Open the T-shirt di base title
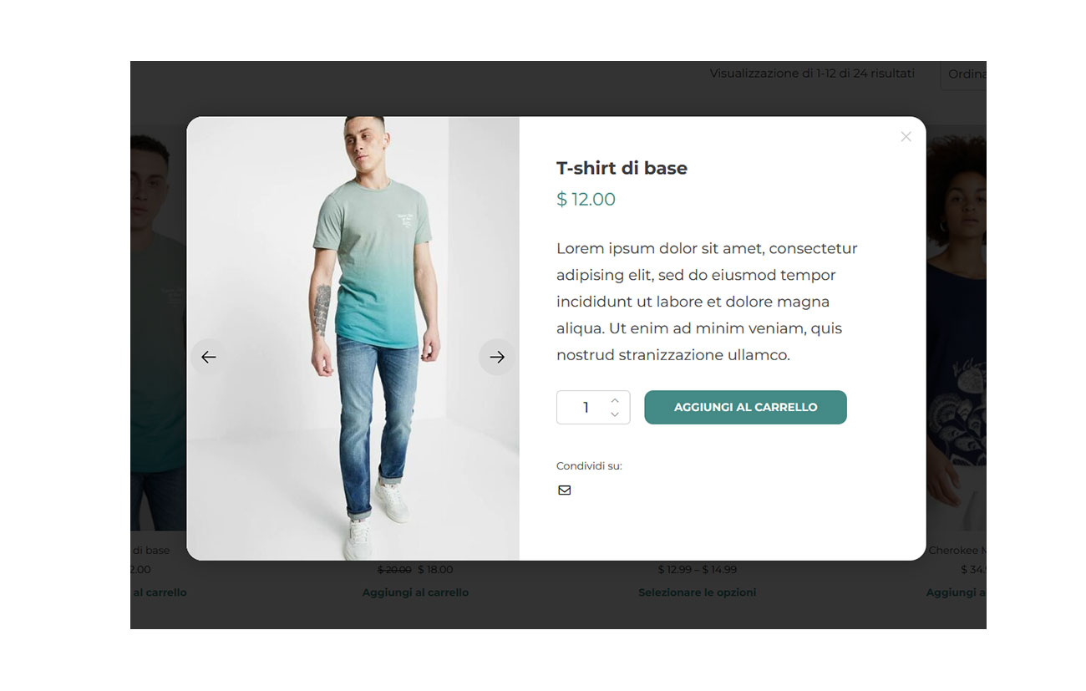Viewport: 1086px width, 691px height. pos(622,168)
